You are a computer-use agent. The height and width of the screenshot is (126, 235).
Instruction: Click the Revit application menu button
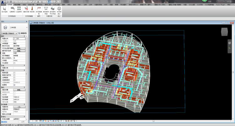click(x=3, y=2)
